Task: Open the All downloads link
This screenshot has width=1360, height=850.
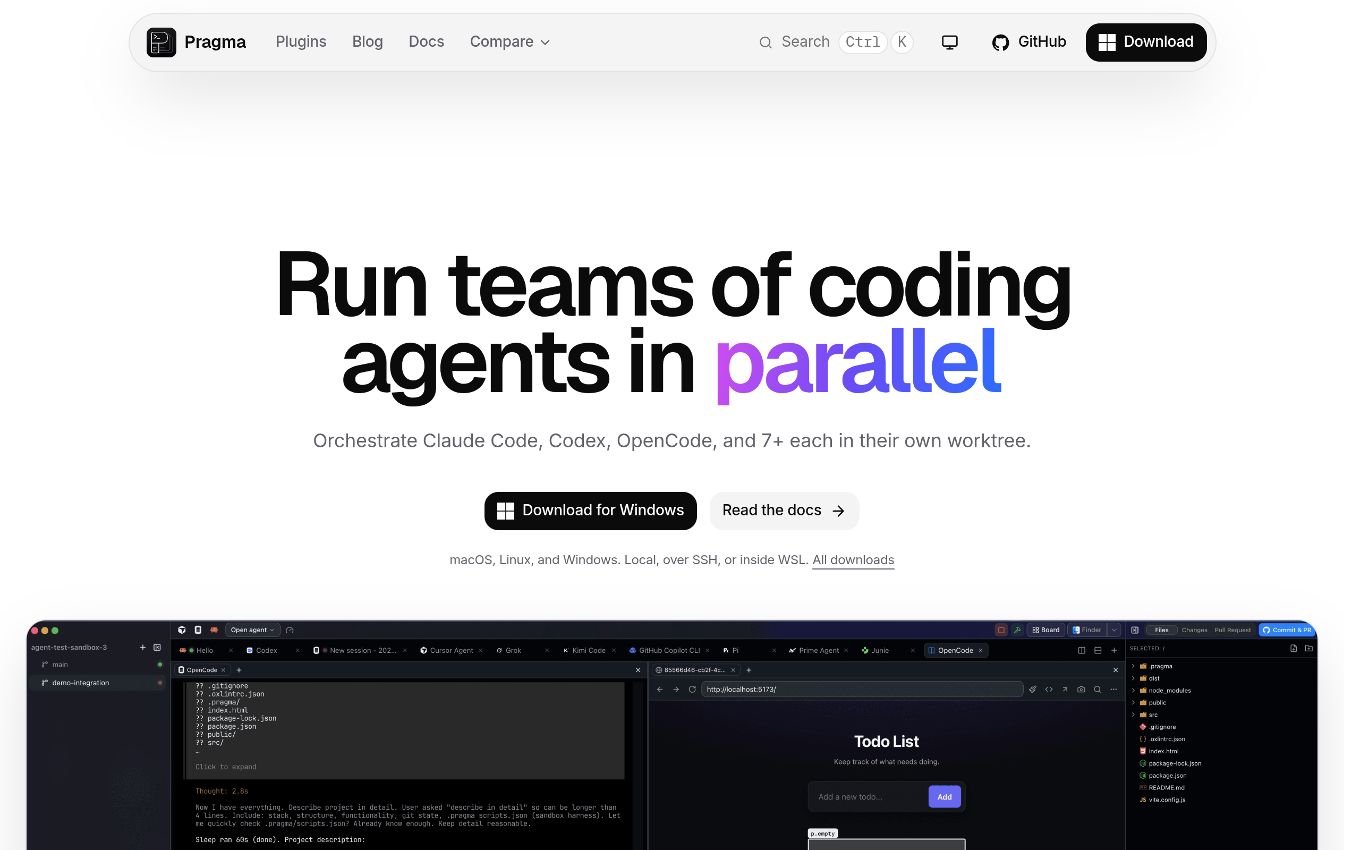Action: tap(853, 560)
